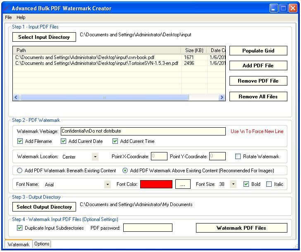Uncheck the Bold font option

click(x=246, y=184)
